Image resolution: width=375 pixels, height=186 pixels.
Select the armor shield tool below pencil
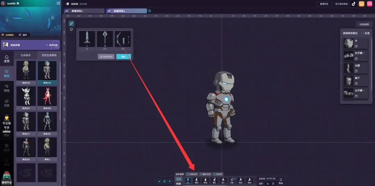(71, 30)
